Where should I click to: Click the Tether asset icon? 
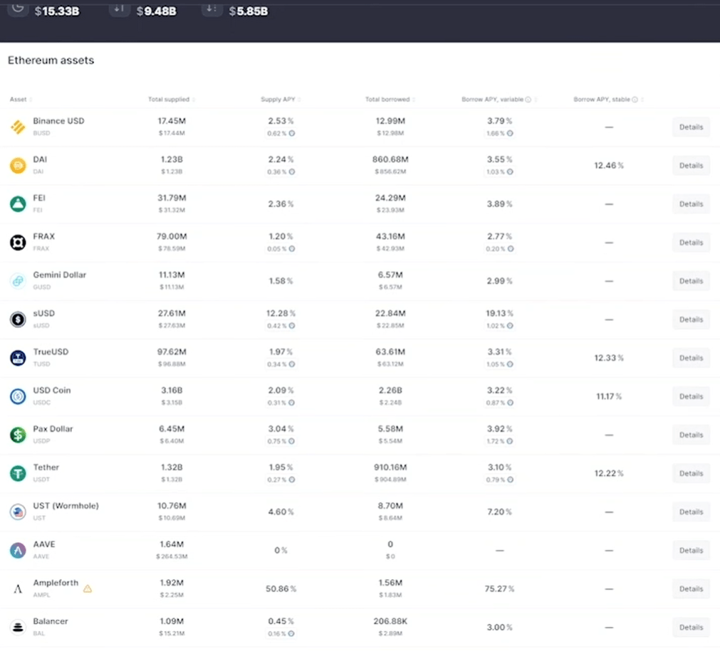tap(18, 473)
